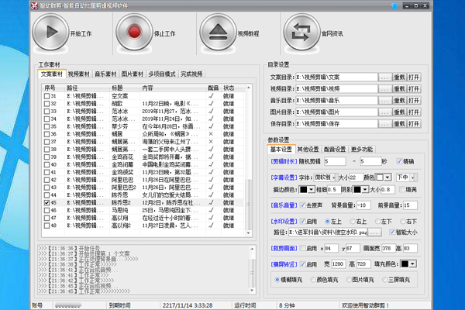Browse for 文案目录 with the ... button

click(385, 77)
